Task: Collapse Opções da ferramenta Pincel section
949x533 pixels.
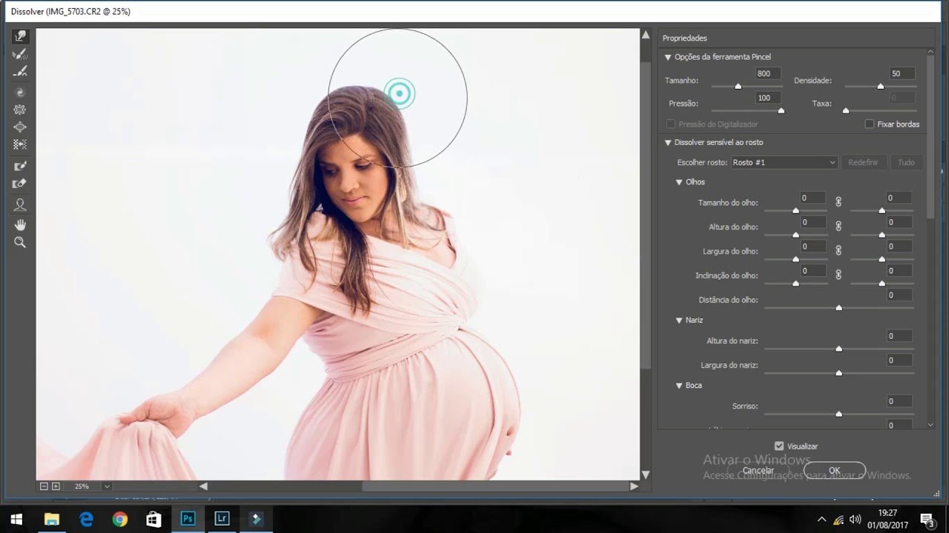Action: tap(668, 57)
